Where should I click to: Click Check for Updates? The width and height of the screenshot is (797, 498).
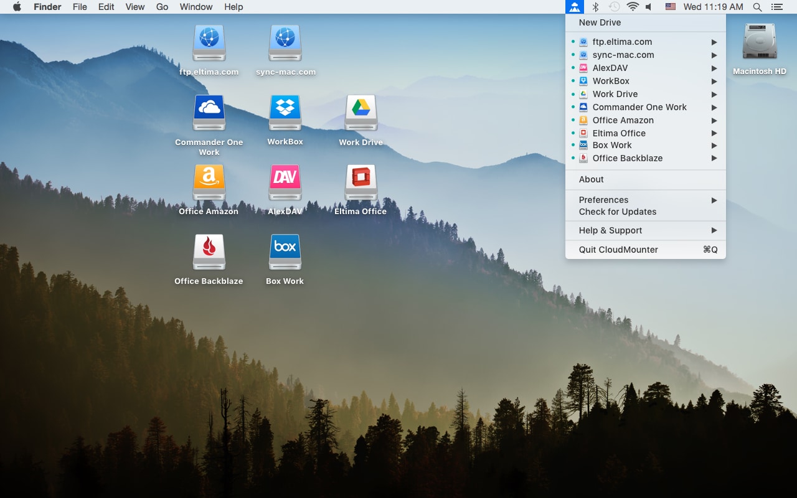click(x=616, y=212)
